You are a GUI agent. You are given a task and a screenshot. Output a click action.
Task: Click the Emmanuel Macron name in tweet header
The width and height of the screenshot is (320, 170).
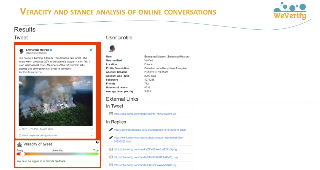point(37,50)
